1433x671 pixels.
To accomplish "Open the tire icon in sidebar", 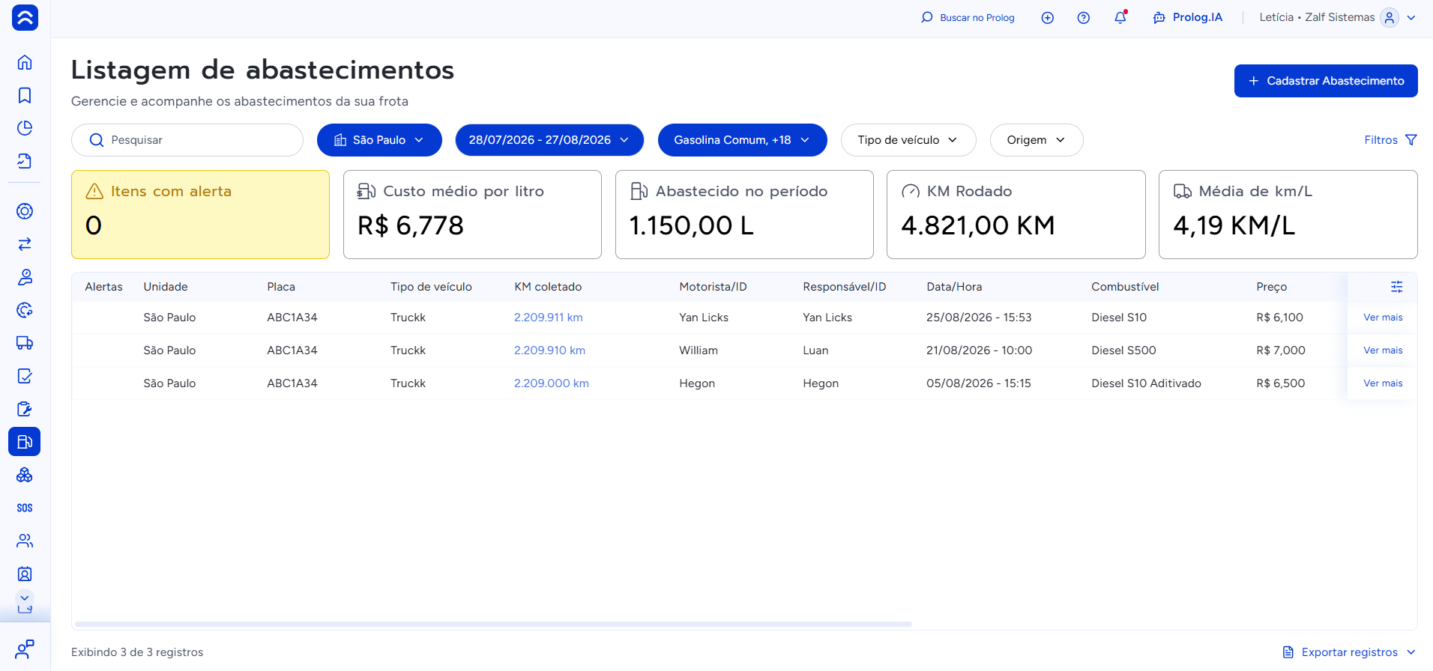I will click(x=25, y=211).
